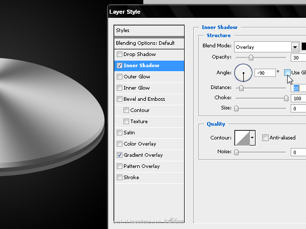Click the Noise value field showing 0
This screenshot has width=306, height=229.
click(298, 152)
